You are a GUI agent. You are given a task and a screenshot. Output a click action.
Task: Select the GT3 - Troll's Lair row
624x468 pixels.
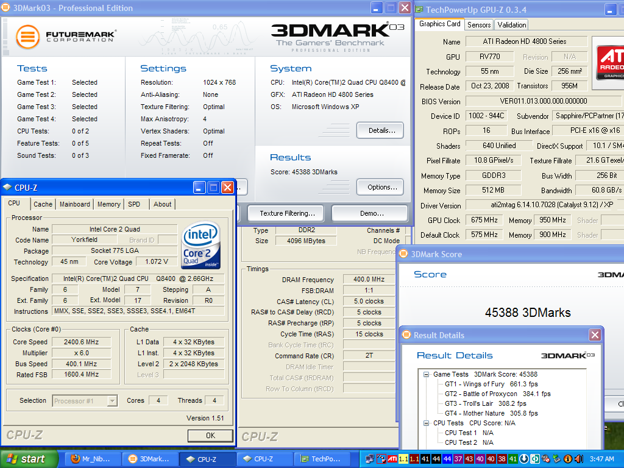[486, 403]
